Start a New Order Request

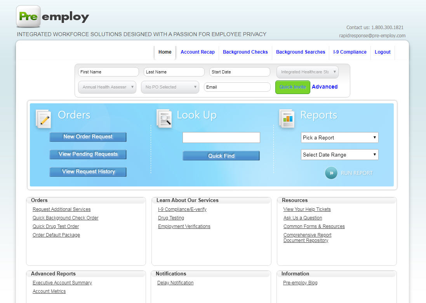[x=88, y=137]
